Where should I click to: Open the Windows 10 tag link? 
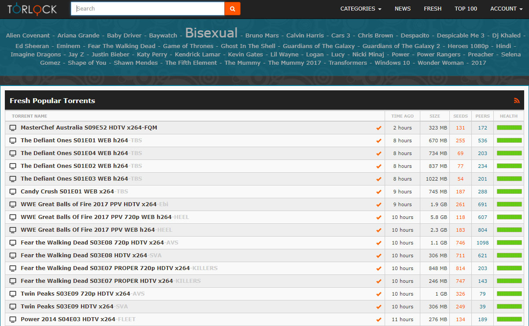point(392,63)
